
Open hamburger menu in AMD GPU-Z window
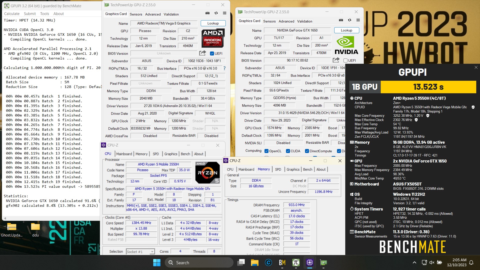coord(224,13)
